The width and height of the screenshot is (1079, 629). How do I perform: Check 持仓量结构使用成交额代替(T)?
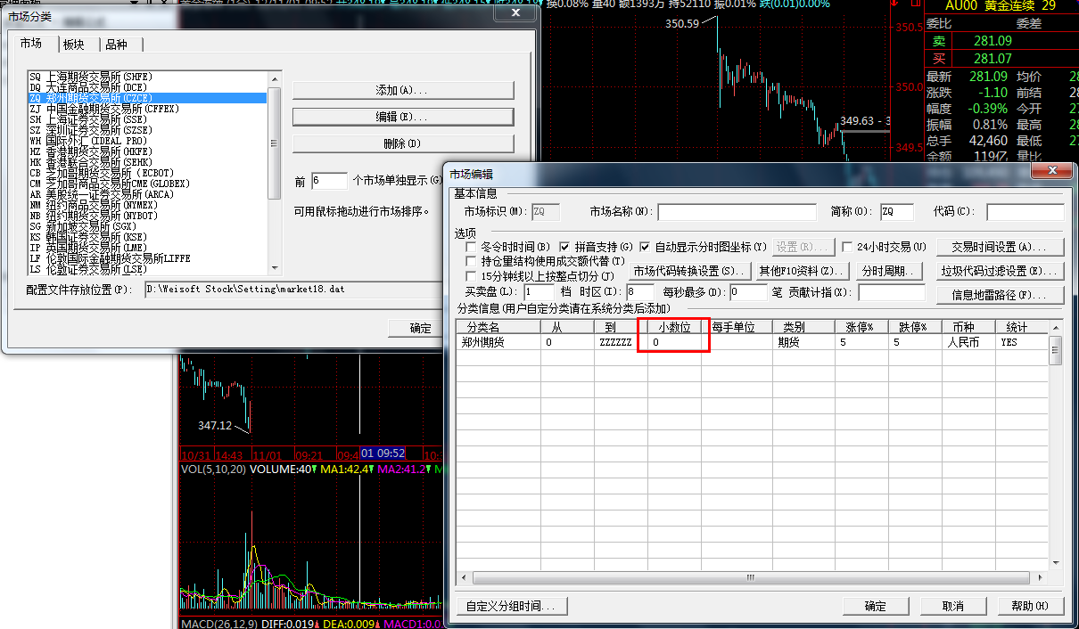point(472,261)
